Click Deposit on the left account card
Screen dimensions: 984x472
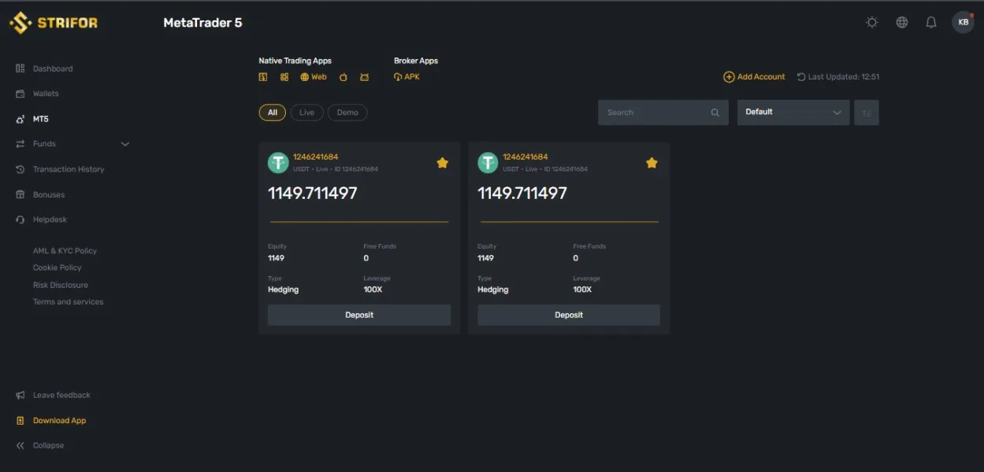click(x=359, y=315)
